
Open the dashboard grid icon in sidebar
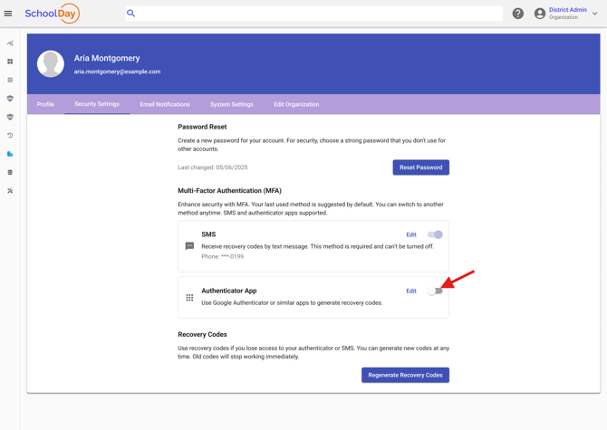point(10,62)
